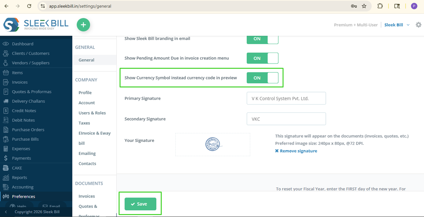Click the Debit Notes icon
424x217 pixels.
[6, 120]
